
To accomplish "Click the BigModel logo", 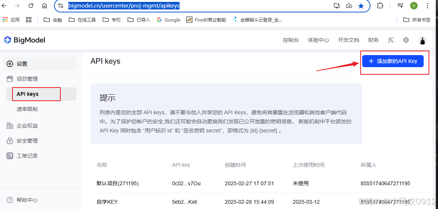I will click(x=25, y=40).
